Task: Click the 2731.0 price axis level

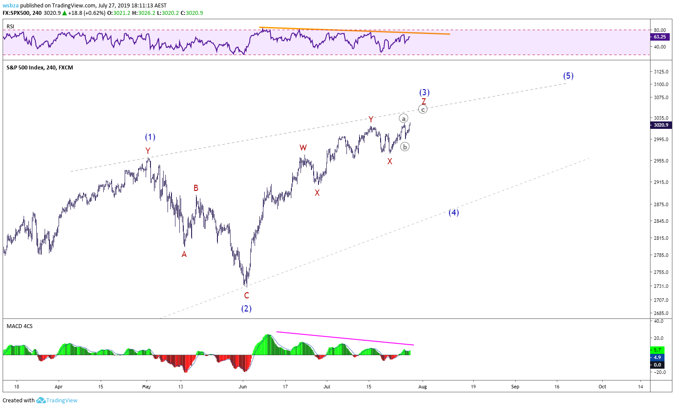Action: pos(661,286)
